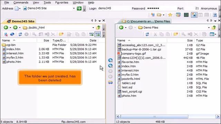Click local scrollbar right arrow
Viewport: 221px width, 124px height.
pyautogui.click(x=218, y=116)
